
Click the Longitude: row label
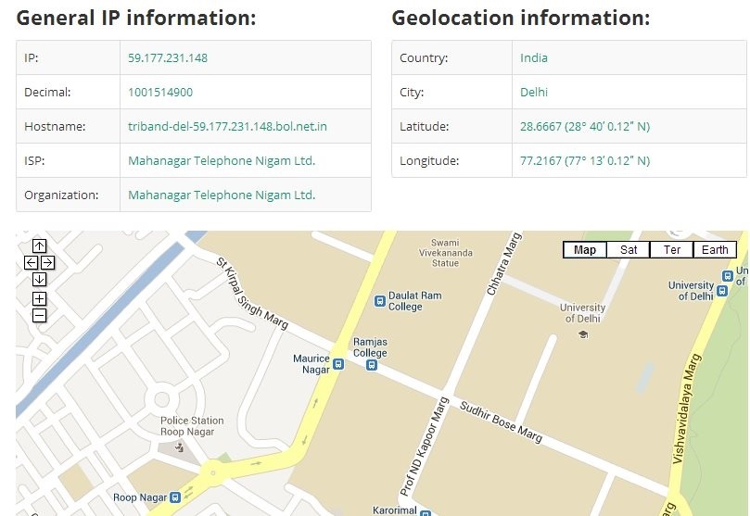tap(429, 161)
